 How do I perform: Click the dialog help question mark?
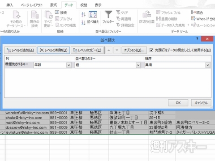pyautogui.click(x=197, y=39)
